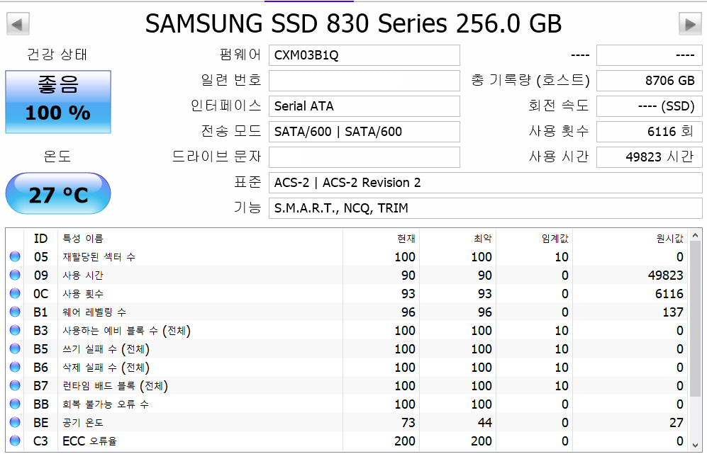Click the empty serial number field
Screen dimensions: 707x454
pyautogui.click(x=364, y=81)
